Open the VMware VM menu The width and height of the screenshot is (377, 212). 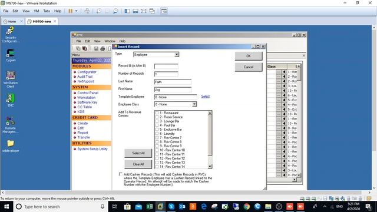point(37,11)
